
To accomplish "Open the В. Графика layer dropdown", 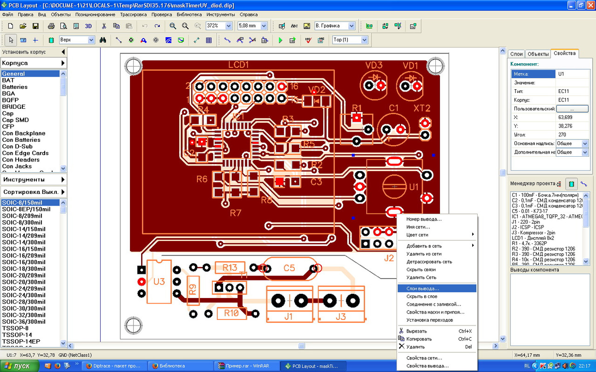I will pyautogui.click(x=352, y=26).
